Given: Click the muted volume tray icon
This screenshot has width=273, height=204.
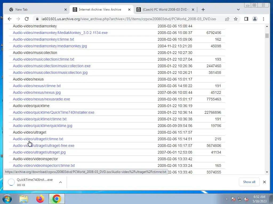Looking at the screenshot, I should click(x=246, y=199).
